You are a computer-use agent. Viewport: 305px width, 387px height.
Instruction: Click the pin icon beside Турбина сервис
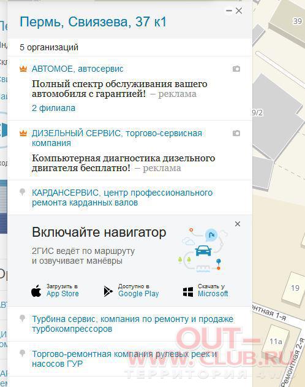(x=23, y=318)
